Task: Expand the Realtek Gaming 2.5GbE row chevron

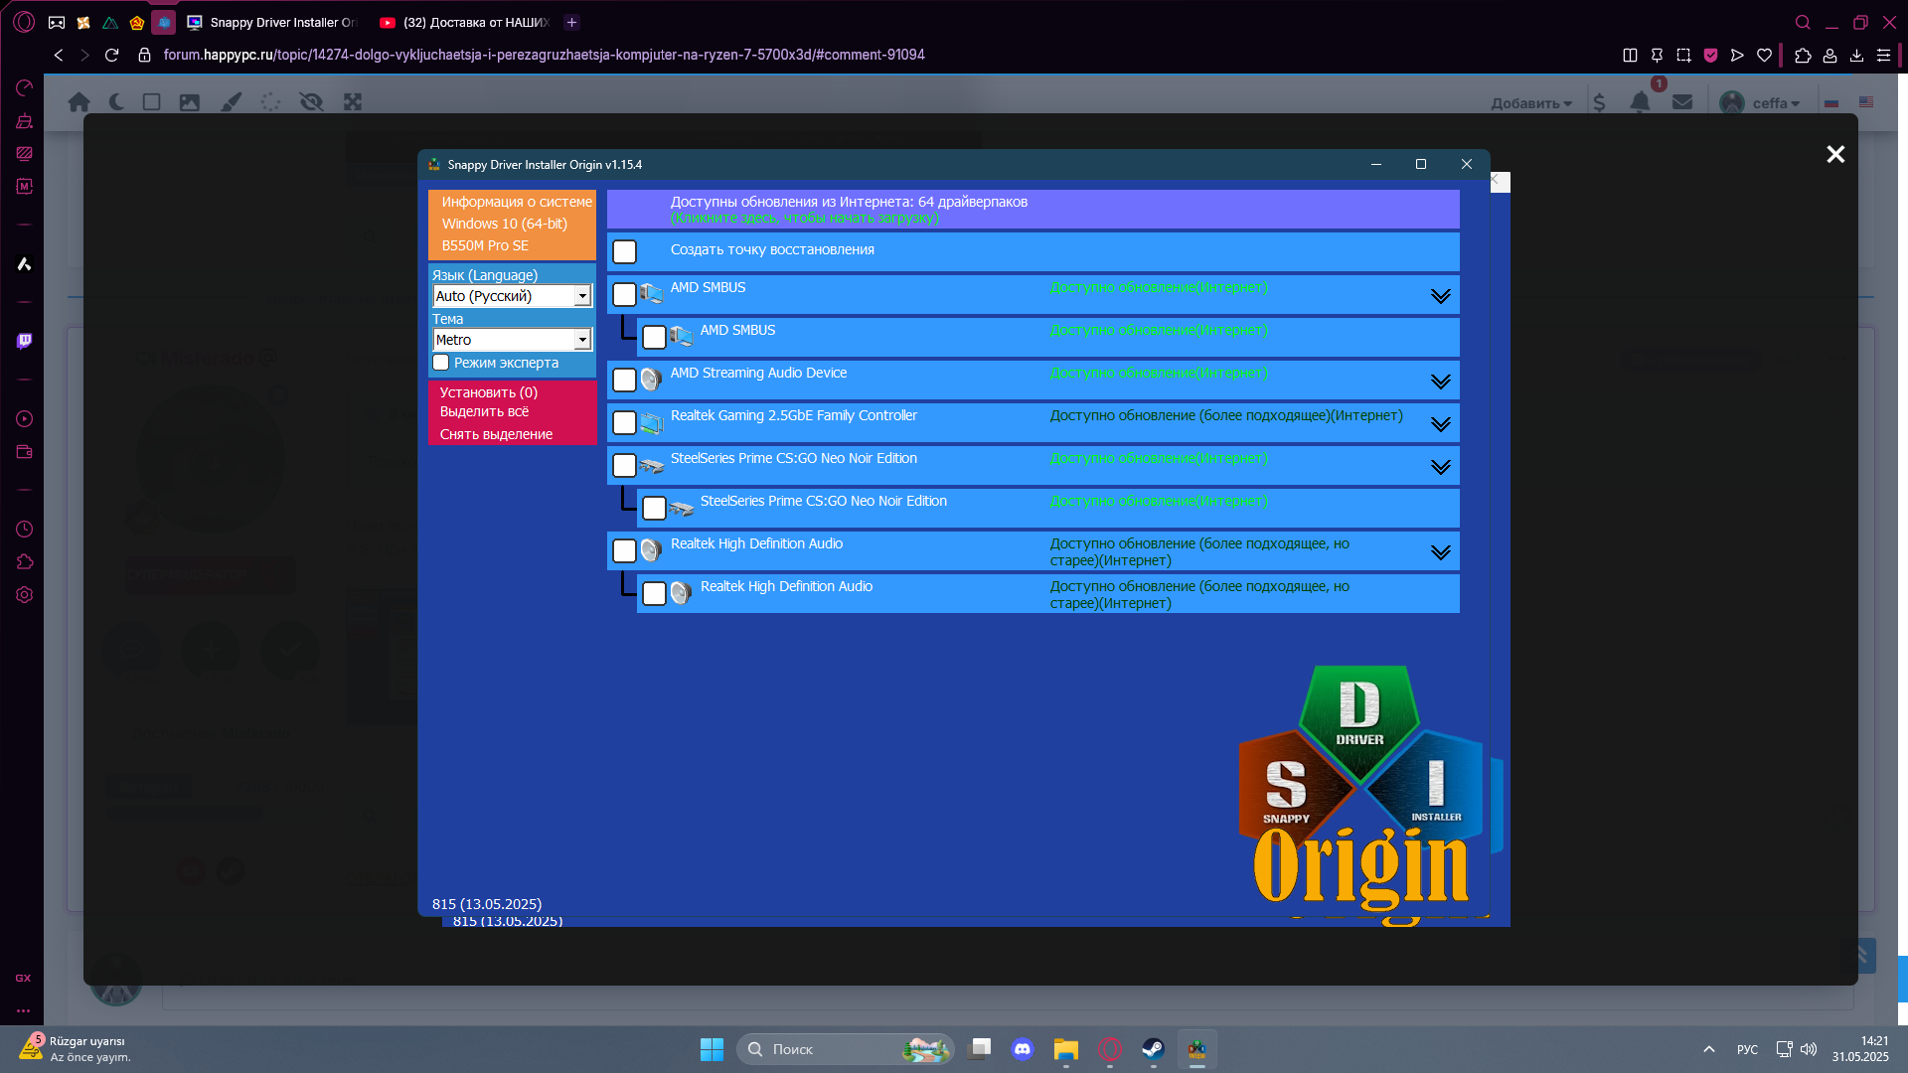Action: point(1440,423)
